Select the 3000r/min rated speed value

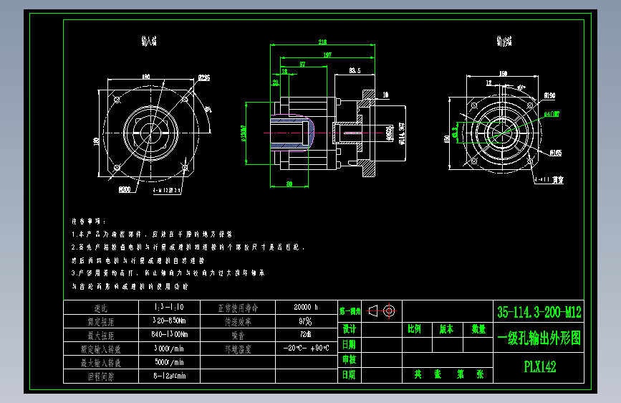(169, 349)
